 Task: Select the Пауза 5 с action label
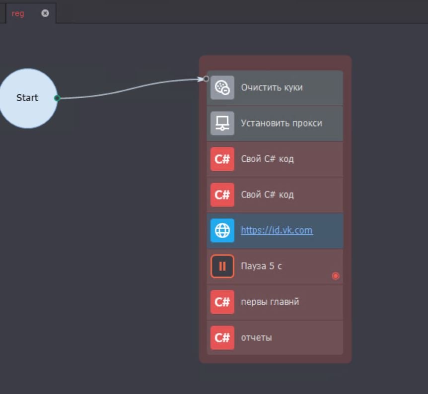pos(261,266)
